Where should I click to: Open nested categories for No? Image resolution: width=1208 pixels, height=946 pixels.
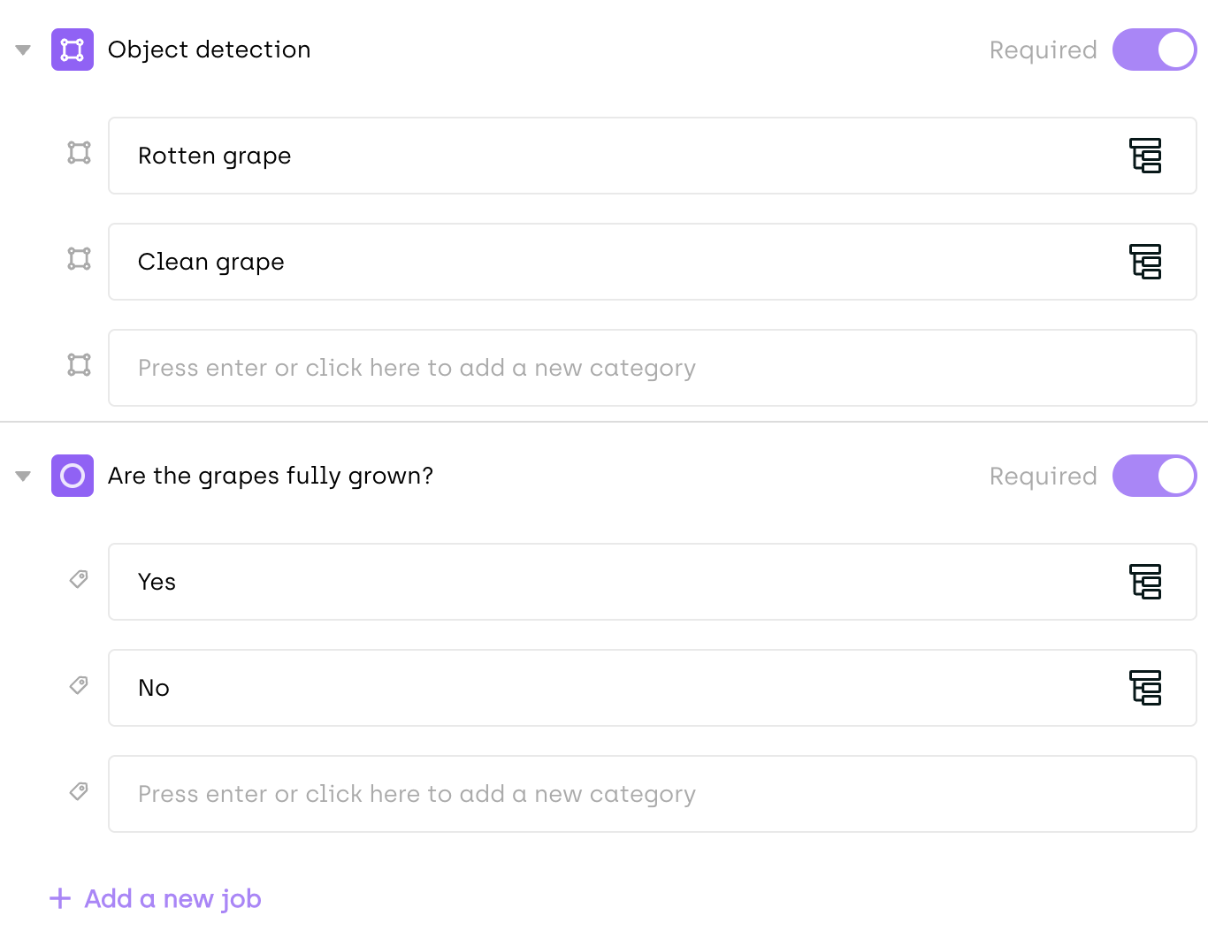click(1145, 688)
